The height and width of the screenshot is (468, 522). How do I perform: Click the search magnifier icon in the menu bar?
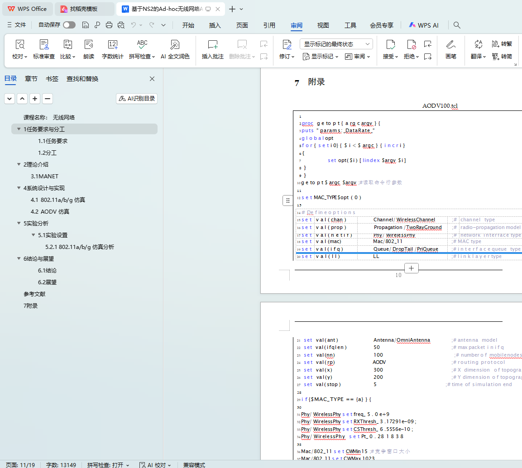coord(457,25)
